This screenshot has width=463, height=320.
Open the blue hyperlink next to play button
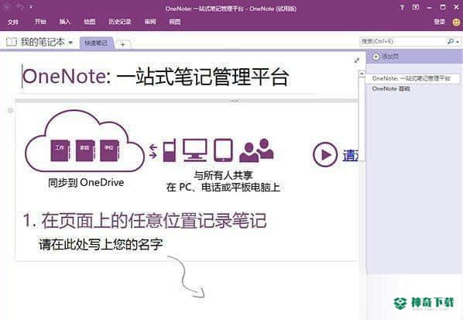coord(350,156)
